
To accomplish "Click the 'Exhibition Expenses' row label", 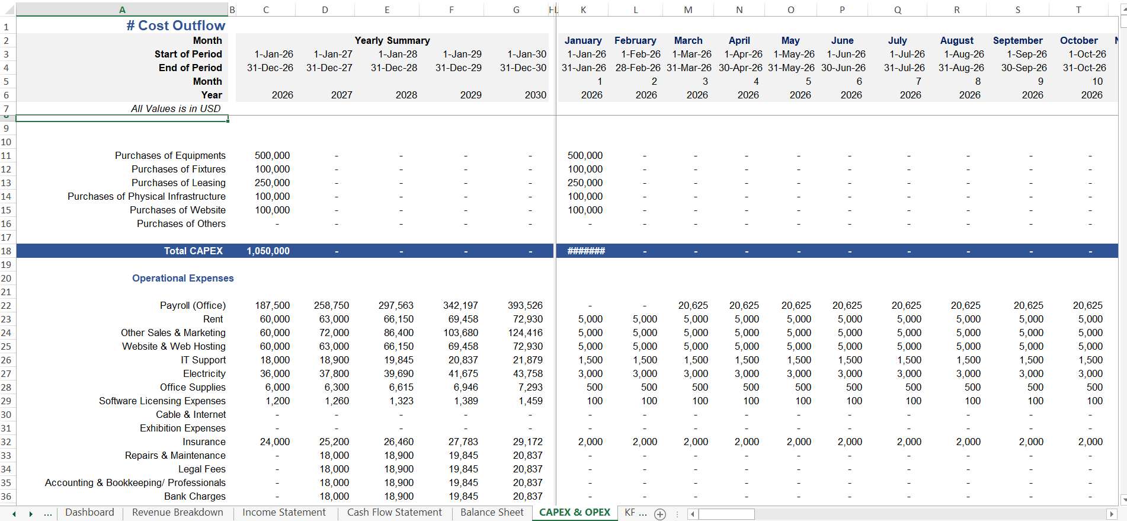I will click(x=183, y=428).
